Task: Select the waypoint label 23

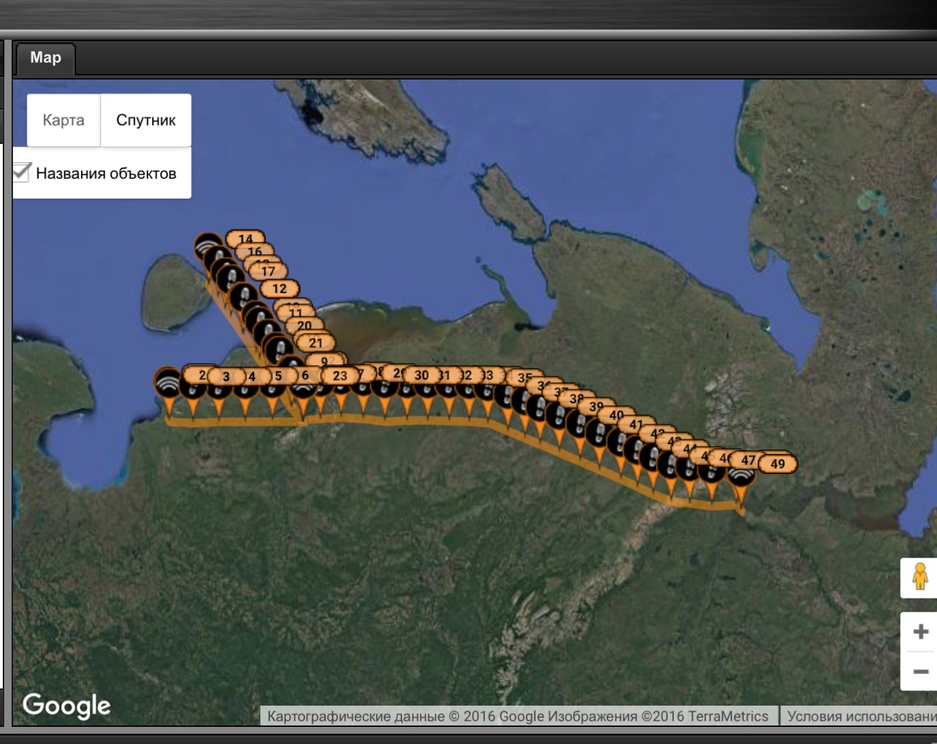Action: (x=340, y=375)
